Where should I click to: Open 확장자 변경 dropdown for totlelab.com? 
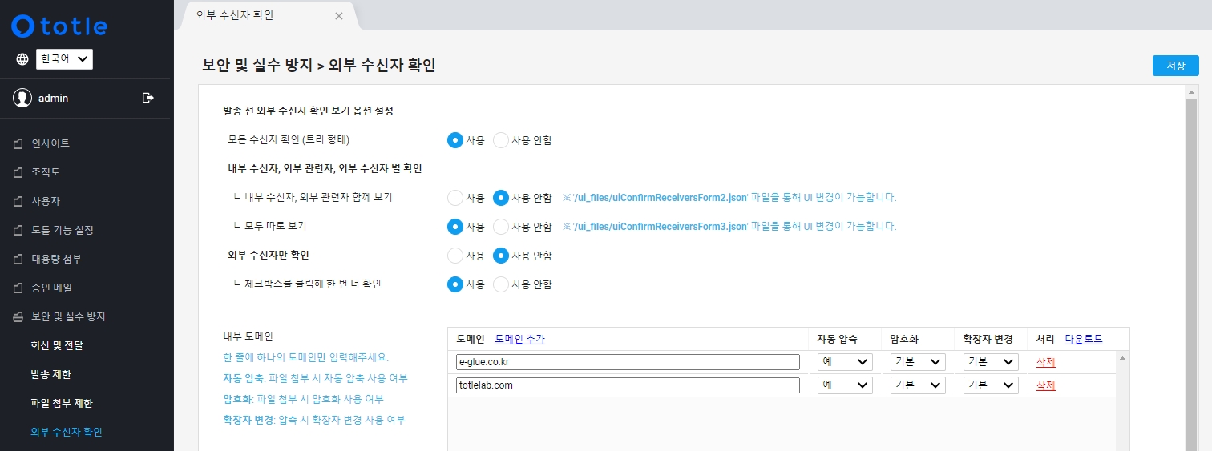[991, 385]
